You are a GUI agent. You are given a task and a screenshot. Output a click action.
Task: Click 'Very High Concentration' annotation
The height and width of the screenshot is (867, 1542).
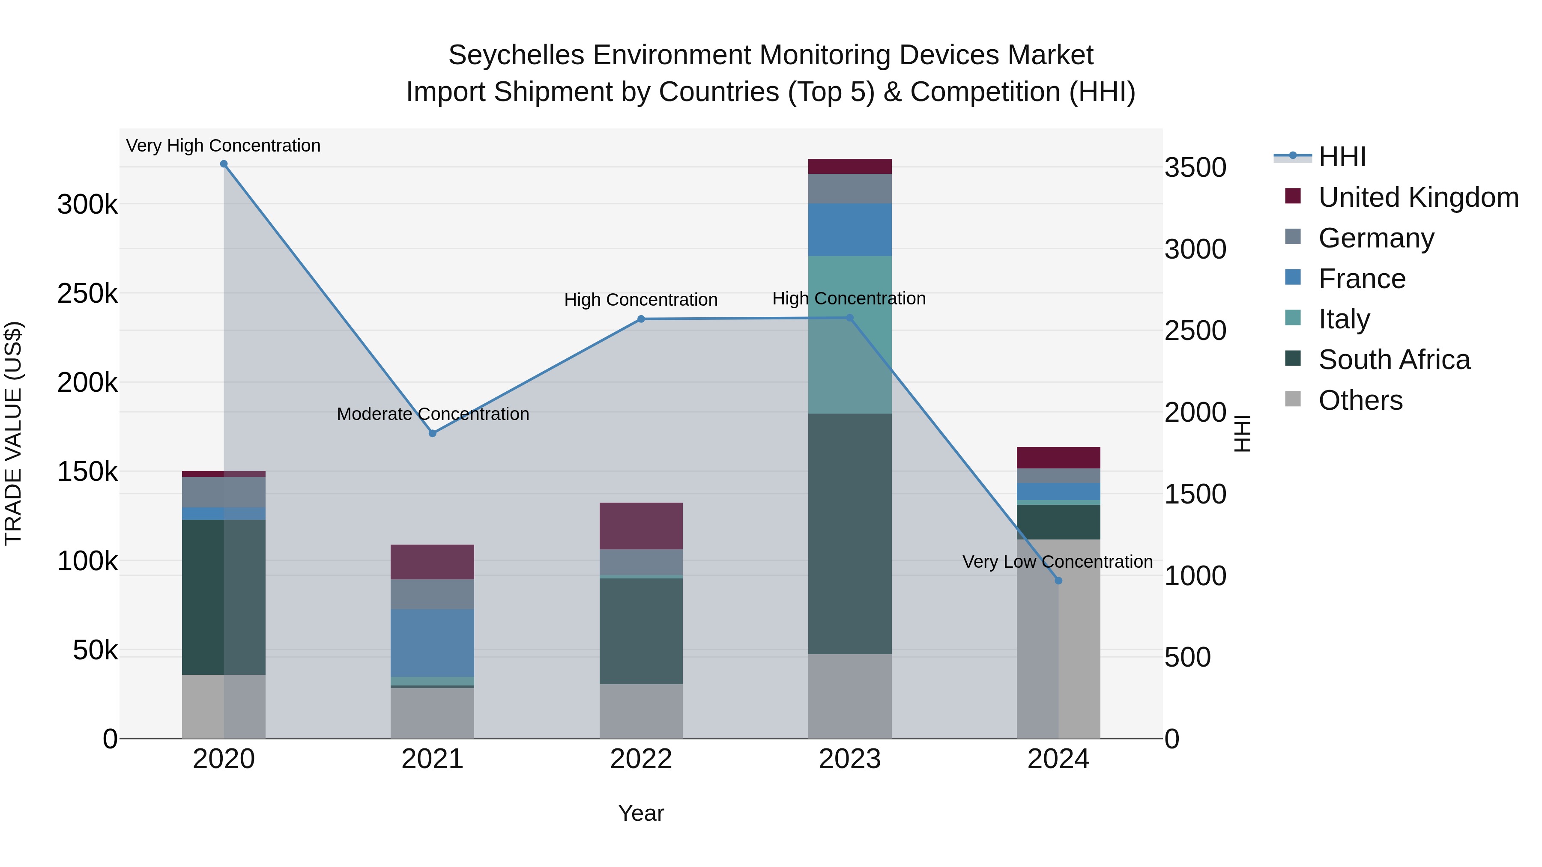223,146
